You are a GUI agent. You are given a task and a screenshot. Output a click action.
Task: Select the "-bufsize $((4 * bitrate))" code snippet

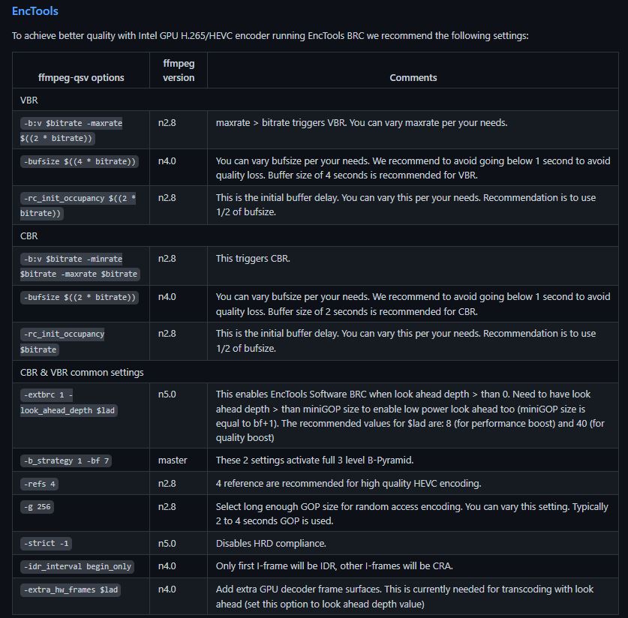pos(80,162)
